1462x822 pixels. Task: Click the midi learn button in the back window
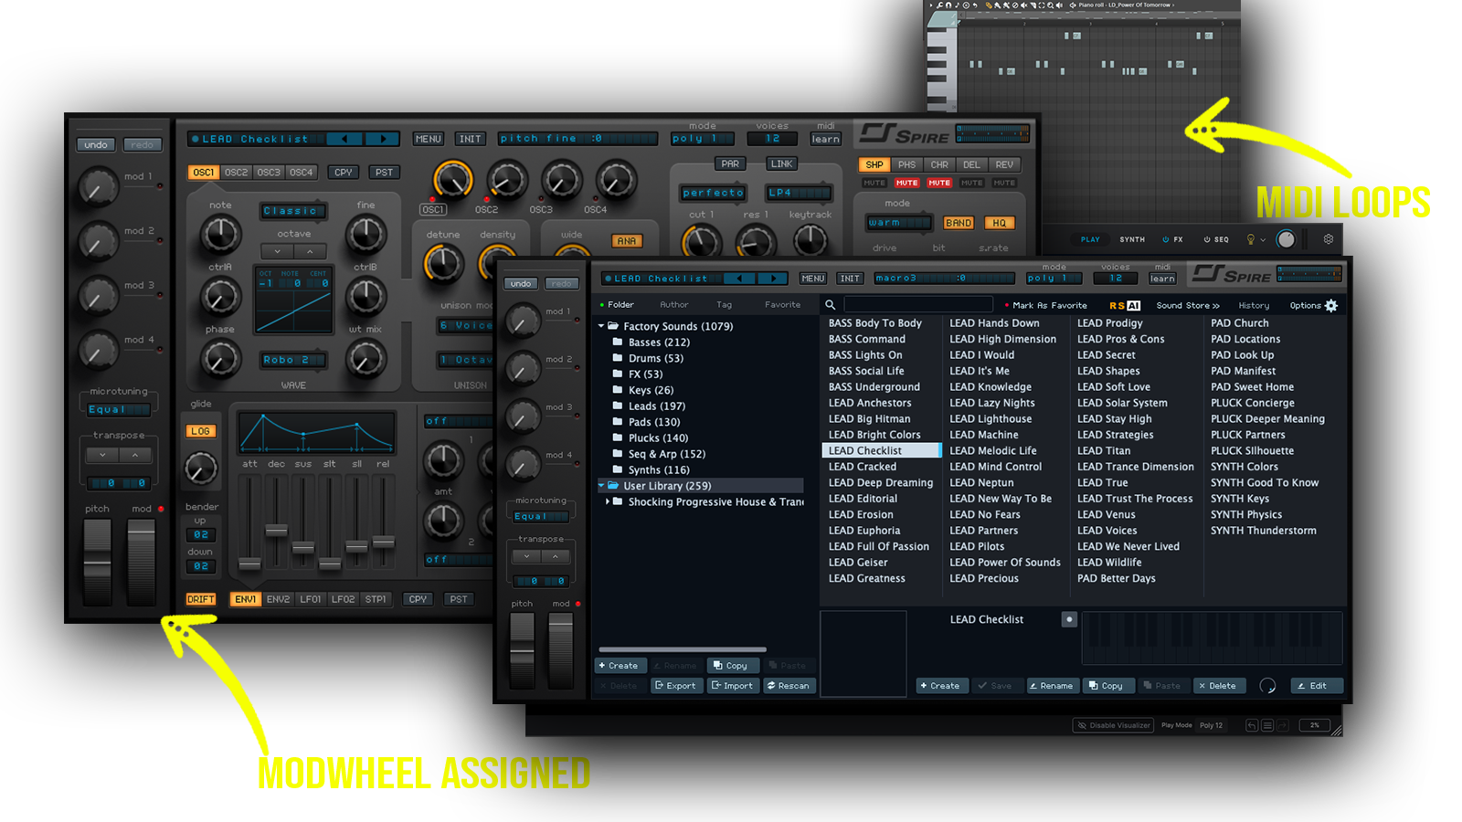pos(825,139)
